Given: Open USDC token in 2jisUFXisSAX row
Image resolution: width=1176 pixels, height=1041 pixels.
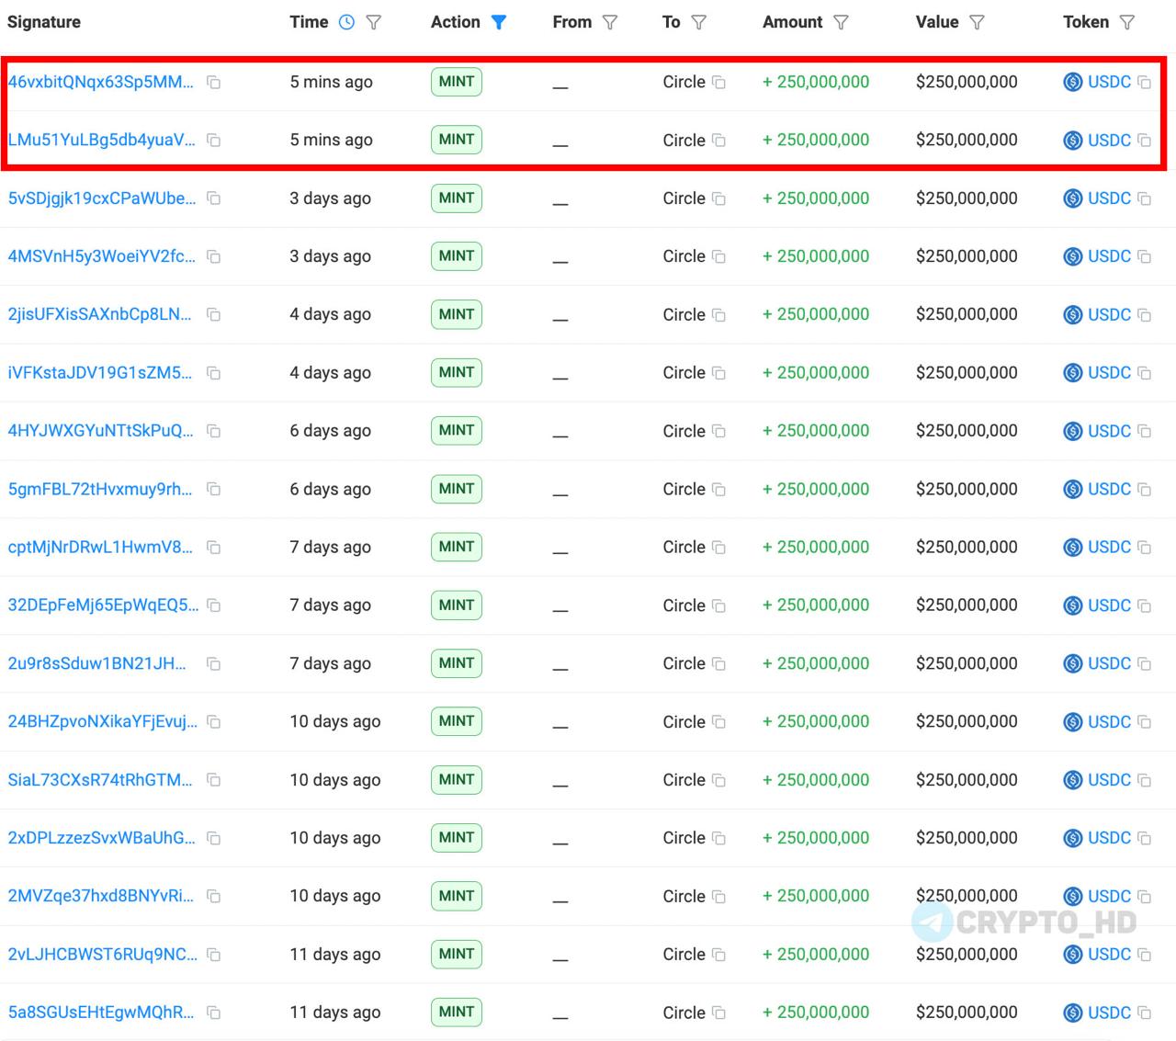Looking at the screenshot, I should 1109,314.
